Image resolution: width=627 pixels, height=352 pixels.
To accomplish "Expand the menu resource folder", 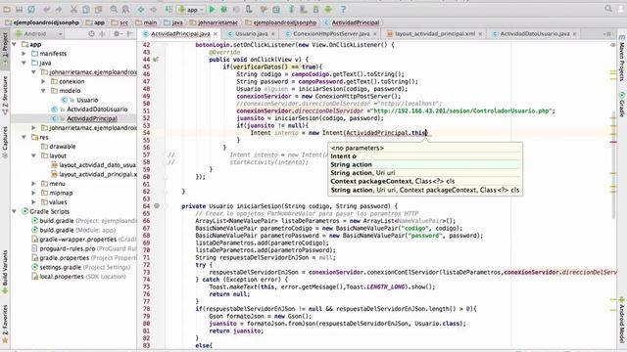I will point(34,184).
